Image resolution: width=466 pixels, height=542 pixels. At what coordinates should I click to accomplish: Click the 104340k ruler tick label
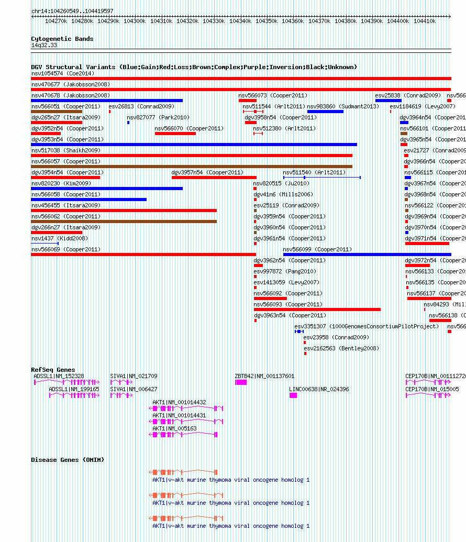coord(240,21)
